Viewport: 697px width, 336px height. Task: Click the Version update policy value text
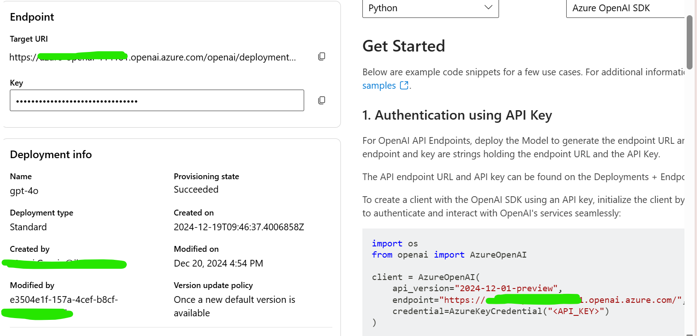[234, 306]
